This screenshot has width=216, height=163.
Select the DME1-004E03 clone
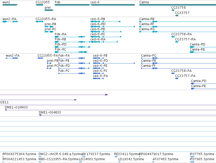coord(127,115)
